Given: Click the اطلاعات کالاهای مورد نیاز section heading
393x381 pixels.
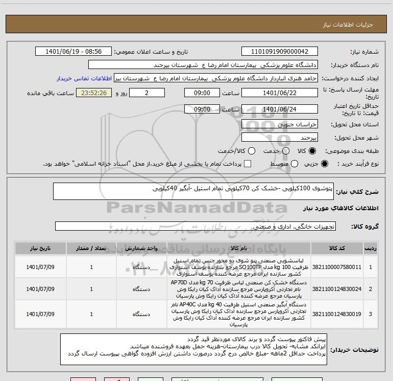Looking at the screenshot, I should 341,208.
